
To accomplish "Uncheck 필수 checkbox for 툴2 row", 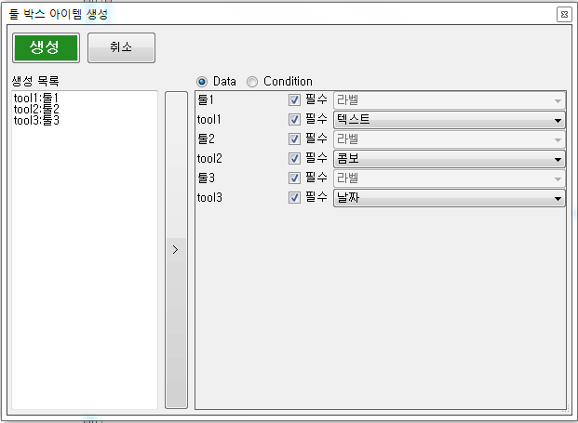I will [294, 139].
